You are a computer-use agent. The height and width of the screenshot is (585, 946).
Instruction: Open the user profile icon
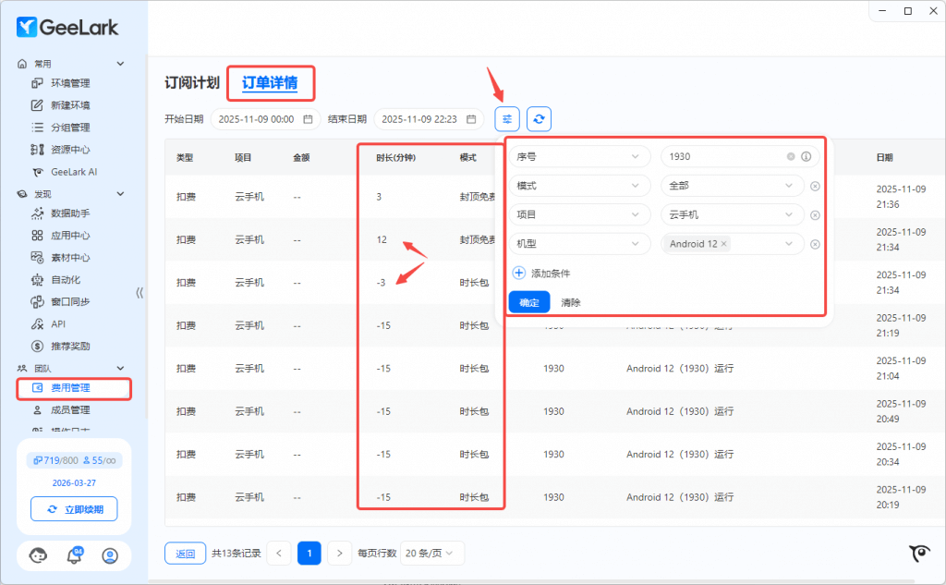coord(110,555)
